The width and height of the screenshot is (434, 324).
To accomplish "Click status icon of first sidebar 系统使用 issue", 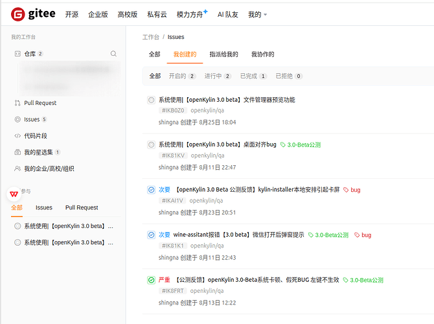I will [x=17, y=226].
